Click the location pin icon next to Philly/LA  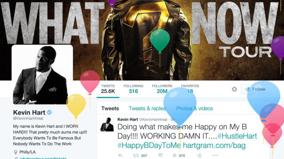point(16,152)
